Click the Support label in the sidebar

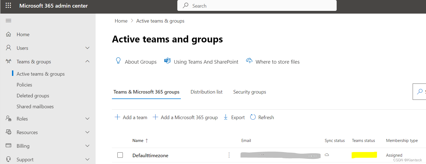pyautogui.click(x=25, y=160)
